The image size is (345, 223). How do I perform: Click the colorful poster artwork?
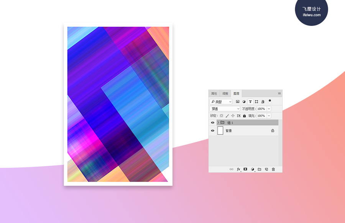click(x=118, y=104)
